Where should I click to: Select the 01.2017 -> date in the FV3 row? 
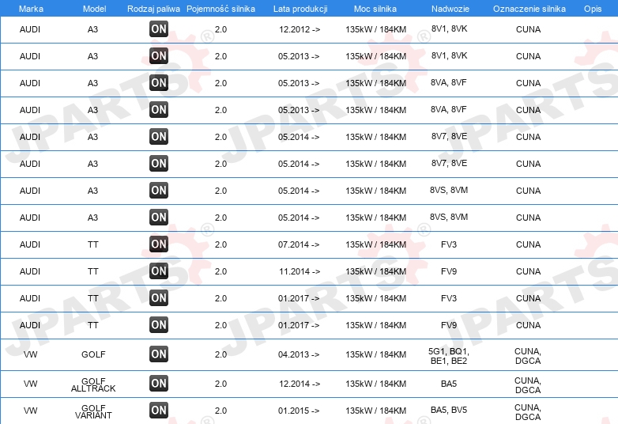(299, 298)
